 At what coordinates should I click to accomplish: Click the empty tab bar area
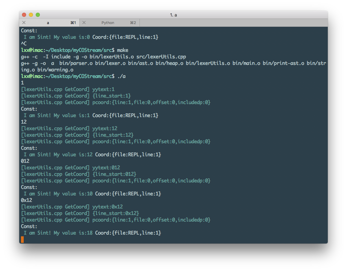click(x=234, y=23)
